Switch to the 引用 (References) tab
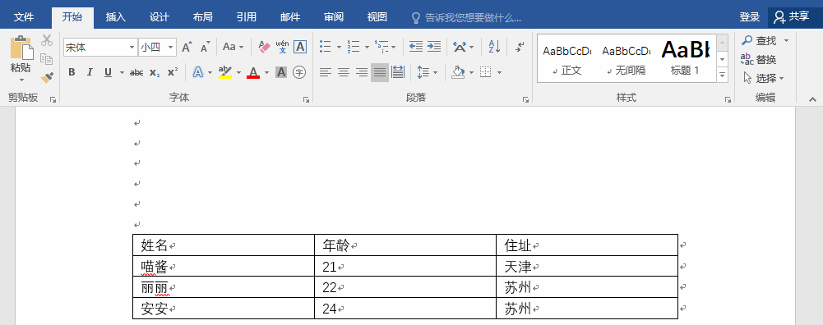Viewport: 823px width, 325px height. (246, 17)
